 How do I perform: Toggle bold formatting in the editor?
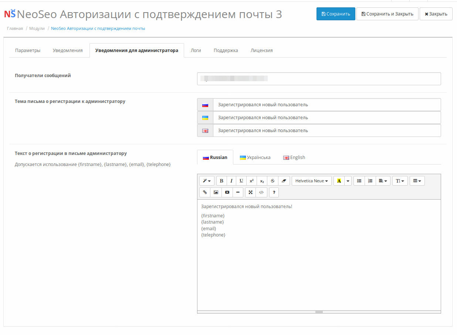coord(221,181)
